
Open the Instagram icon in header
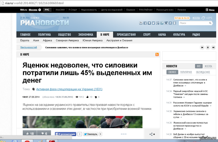click(x=166, y=23)
